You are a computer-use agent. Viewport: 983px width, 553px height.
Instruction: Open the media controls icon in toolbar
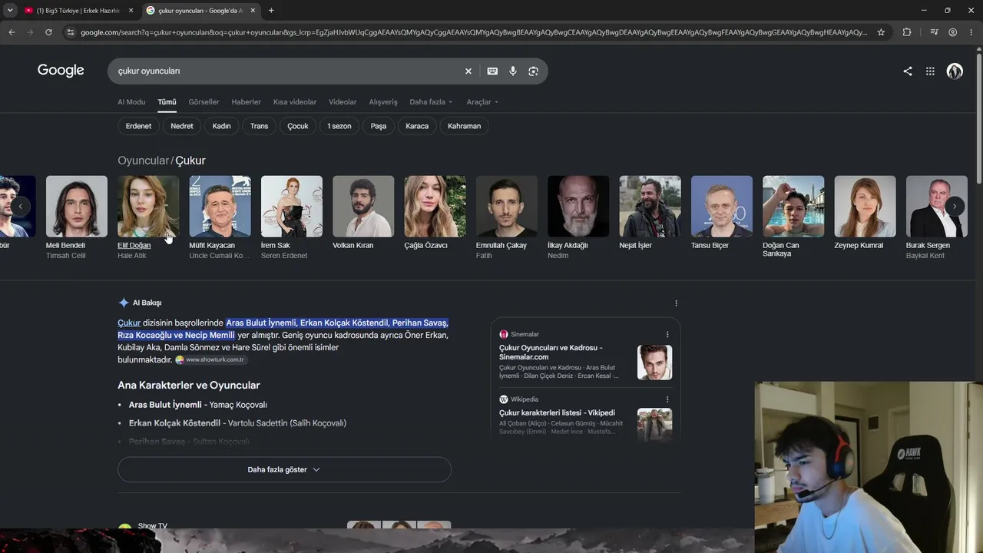point(934,32)
